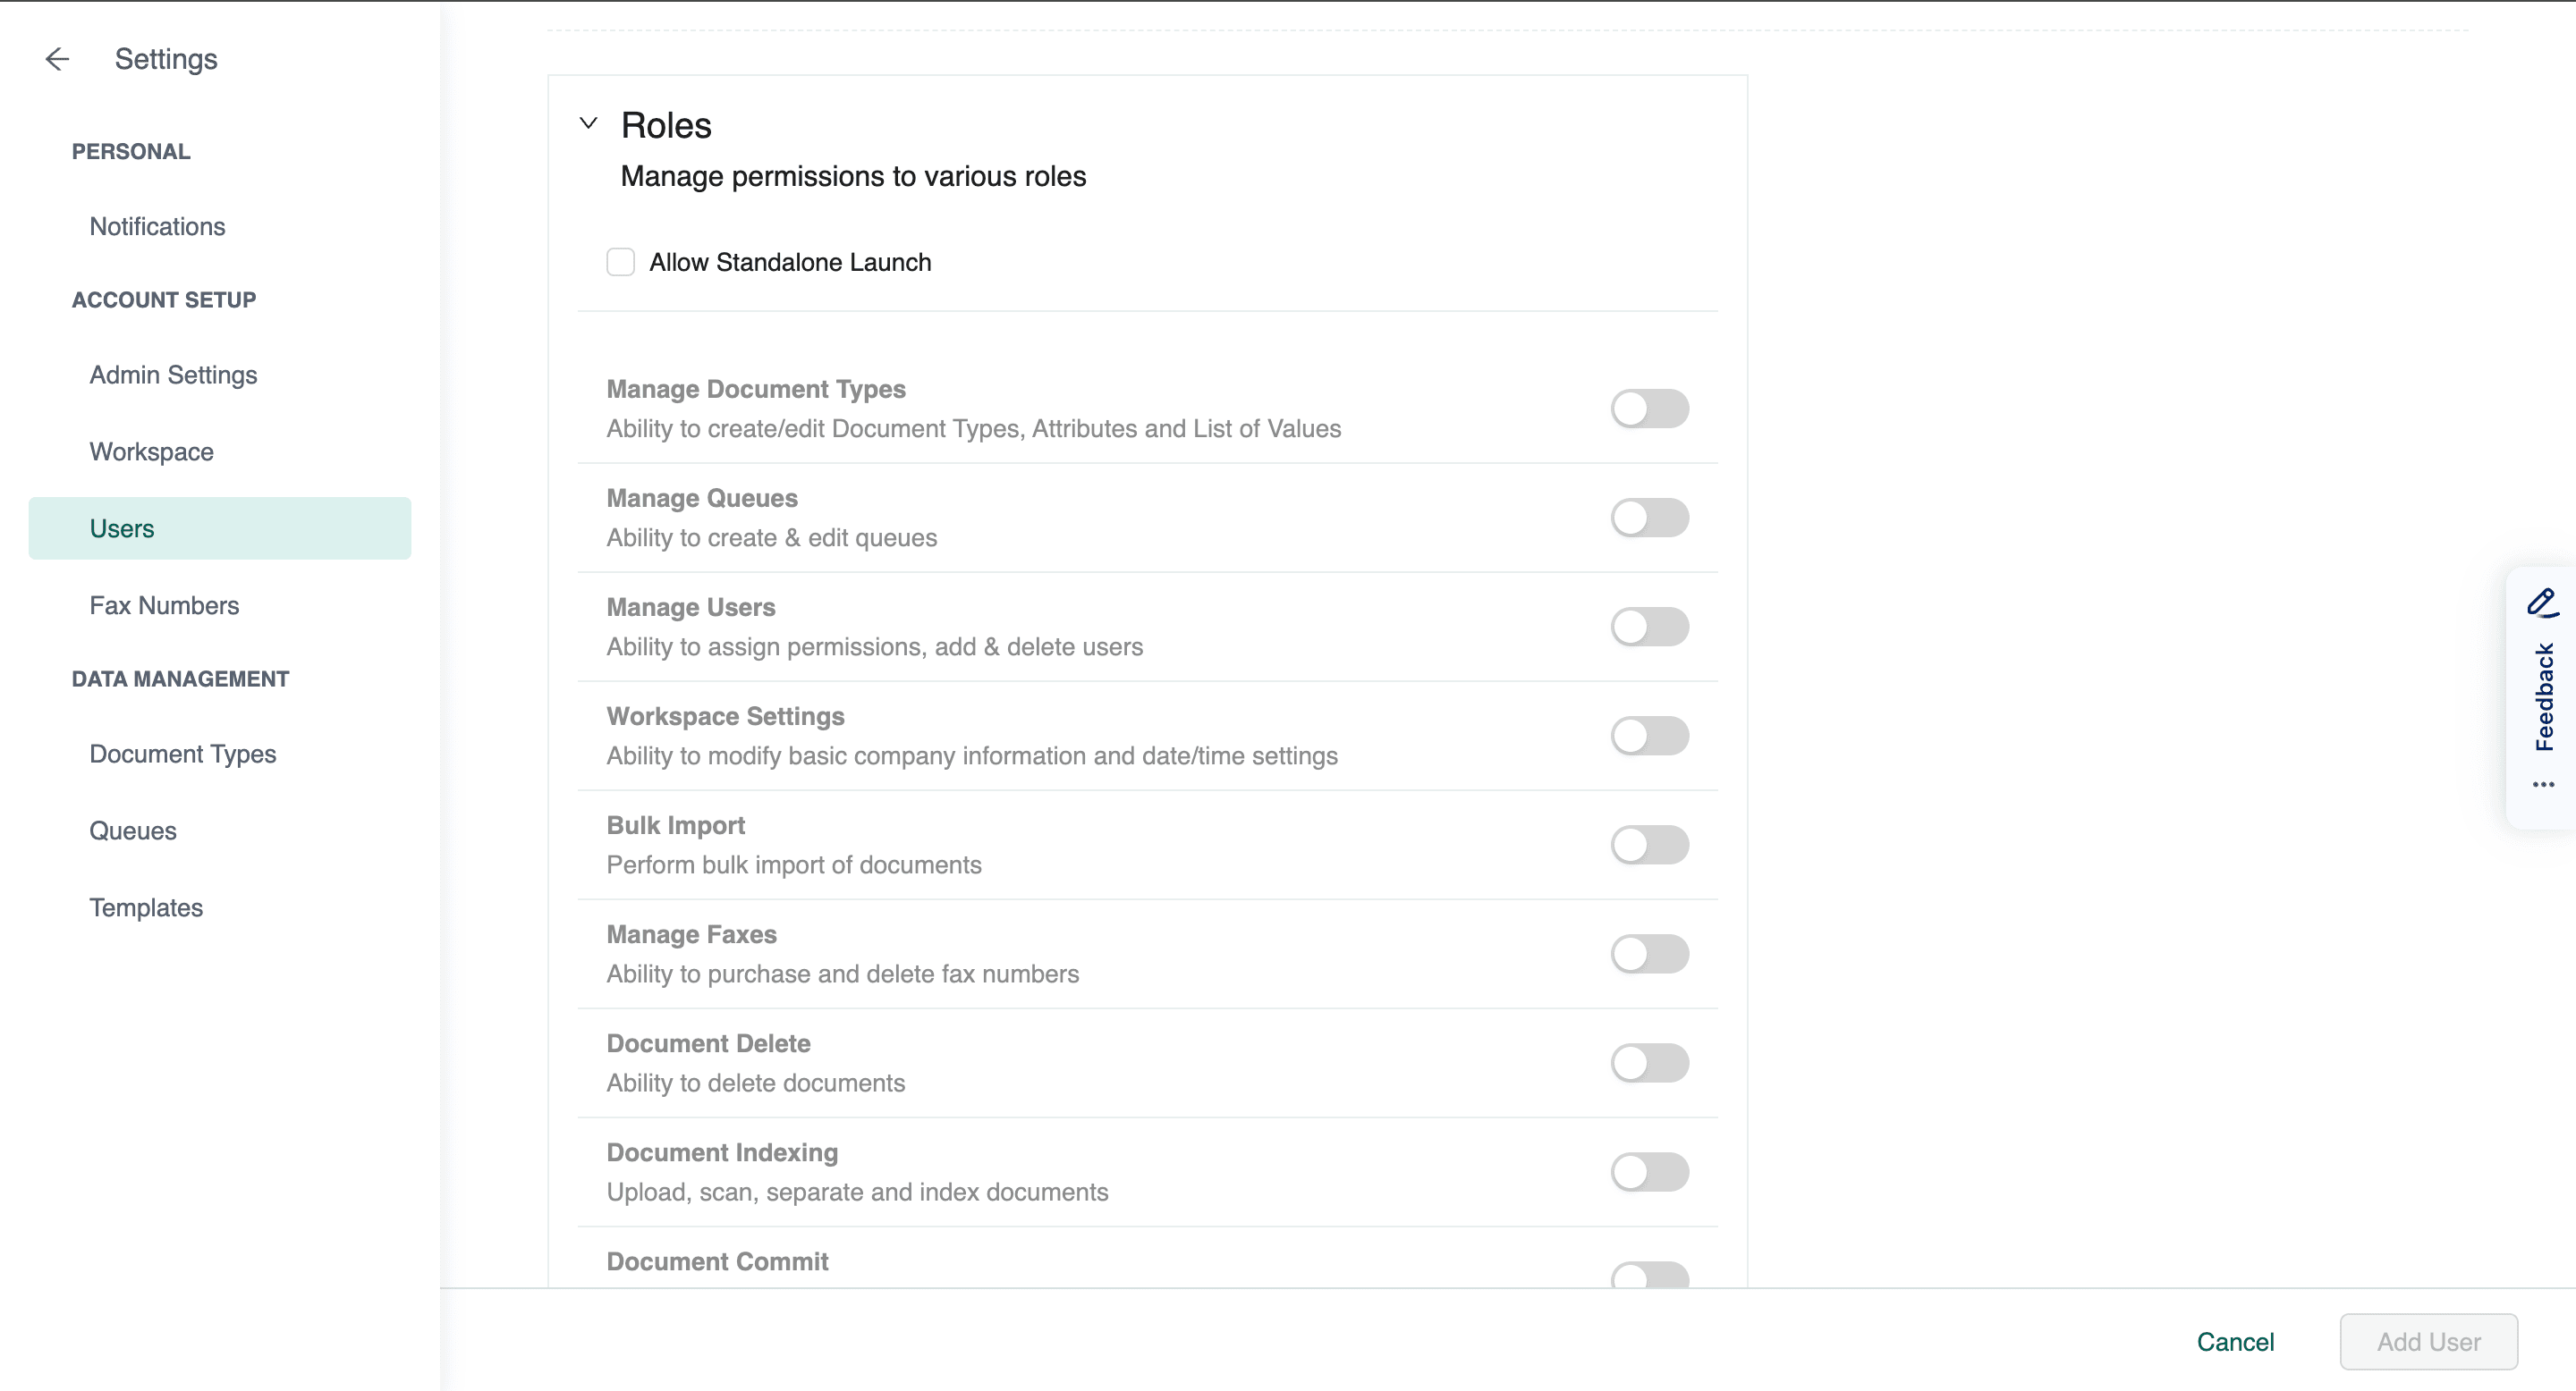Enable the Workspace Settings toggle

pyautogui.click(x=1650, y=736)
